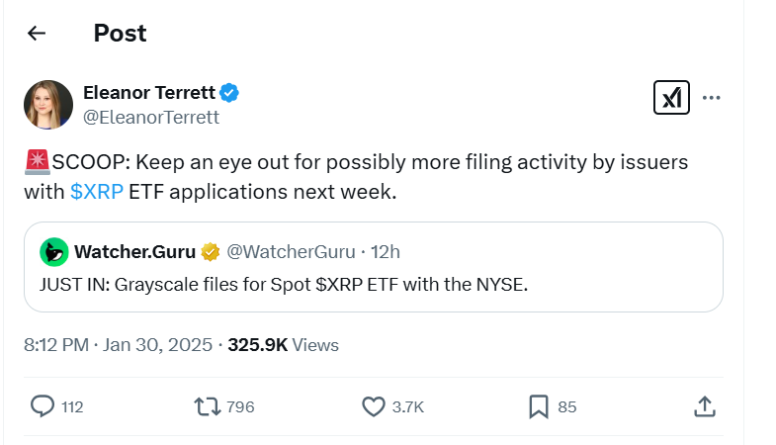Repost this post using the retweet icon
This screenshot has width=776, height=445.
click(x=207, y=405)
